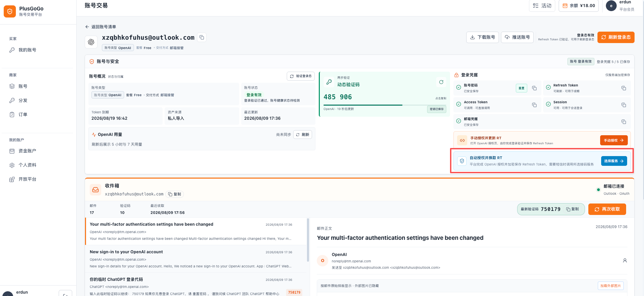Click the OpenAI logo beside the account email
The width and height of the screenshot is (644, 296).
91,42
